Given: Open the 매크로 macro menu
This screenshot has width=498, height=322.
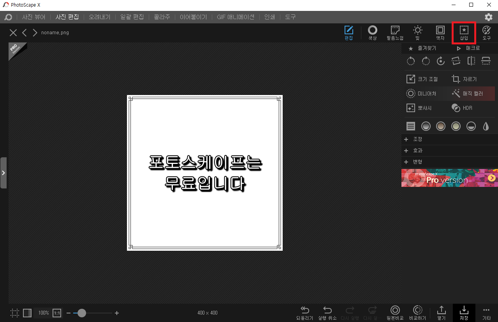Looking at the screenshot, I should point(468,48).
